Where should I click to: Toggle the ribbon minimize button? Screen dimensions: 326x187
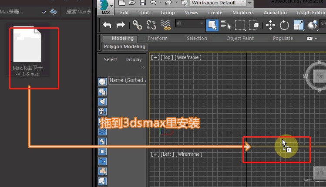pos(309,39)
